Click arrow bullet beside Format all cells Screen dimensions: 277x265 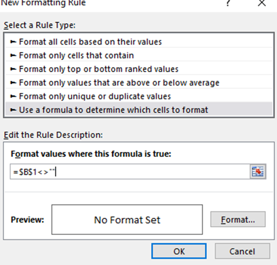click(x=13, y=42)
